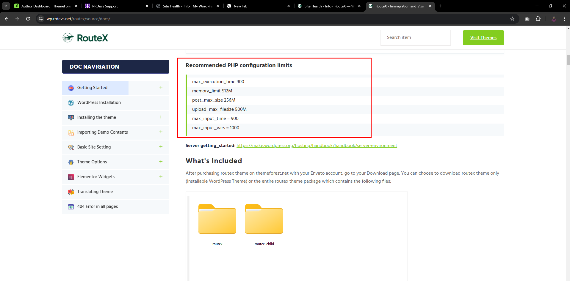
Task: Open the browser extensions puzzle icon
Action: click(538, 19)
